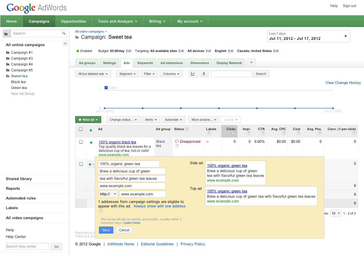Open the rows-per-page dropdown showing 10
This screenshot has height=255, width=364.
click(x=336, y=213)
